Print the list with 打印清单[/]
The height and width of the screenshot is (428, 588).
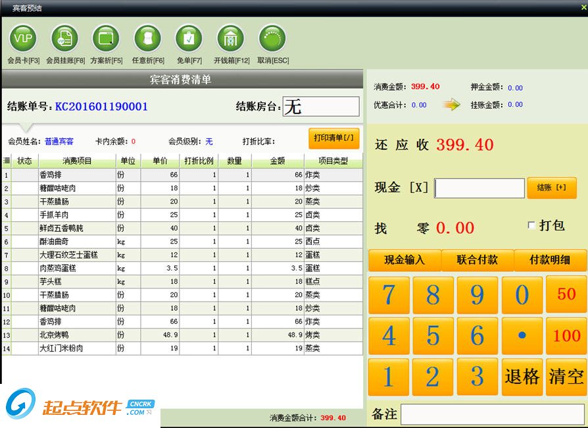(x=333, y=138)
